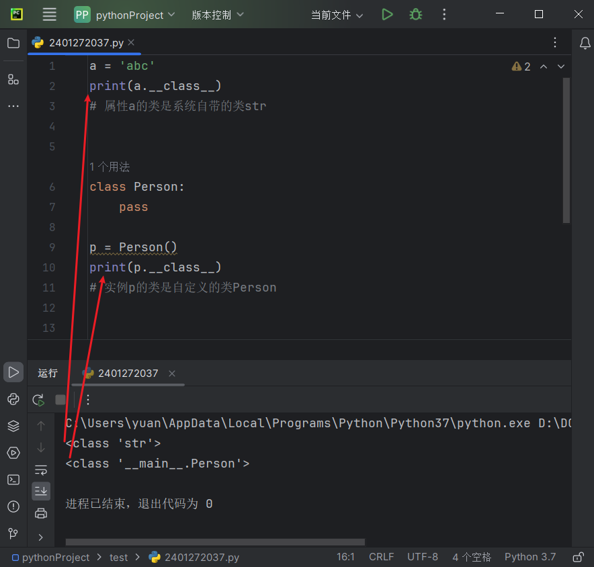Open run toolbar more options
594x567 pixels.
point(88,400)
